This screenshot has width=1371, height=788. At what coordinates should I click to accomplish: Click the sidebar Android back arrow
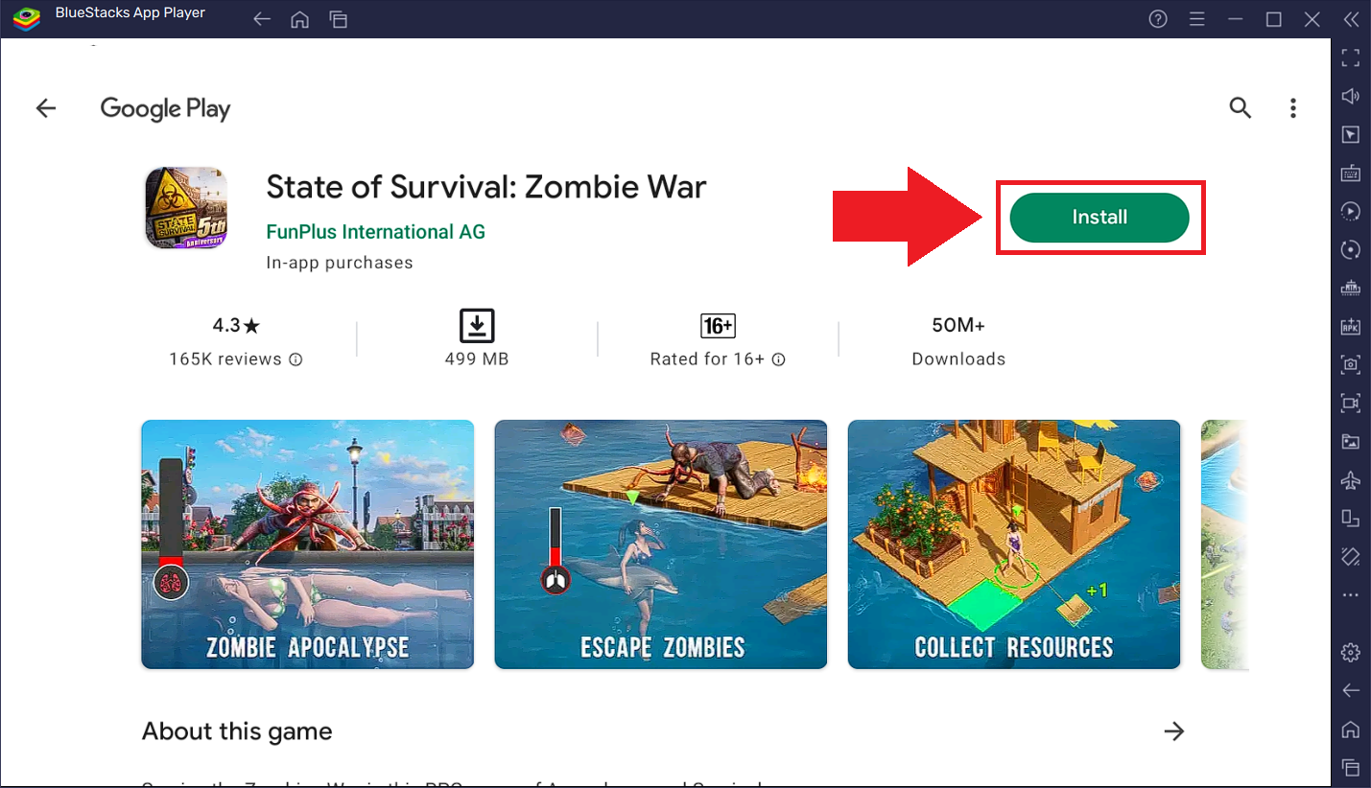(1351, 690)
